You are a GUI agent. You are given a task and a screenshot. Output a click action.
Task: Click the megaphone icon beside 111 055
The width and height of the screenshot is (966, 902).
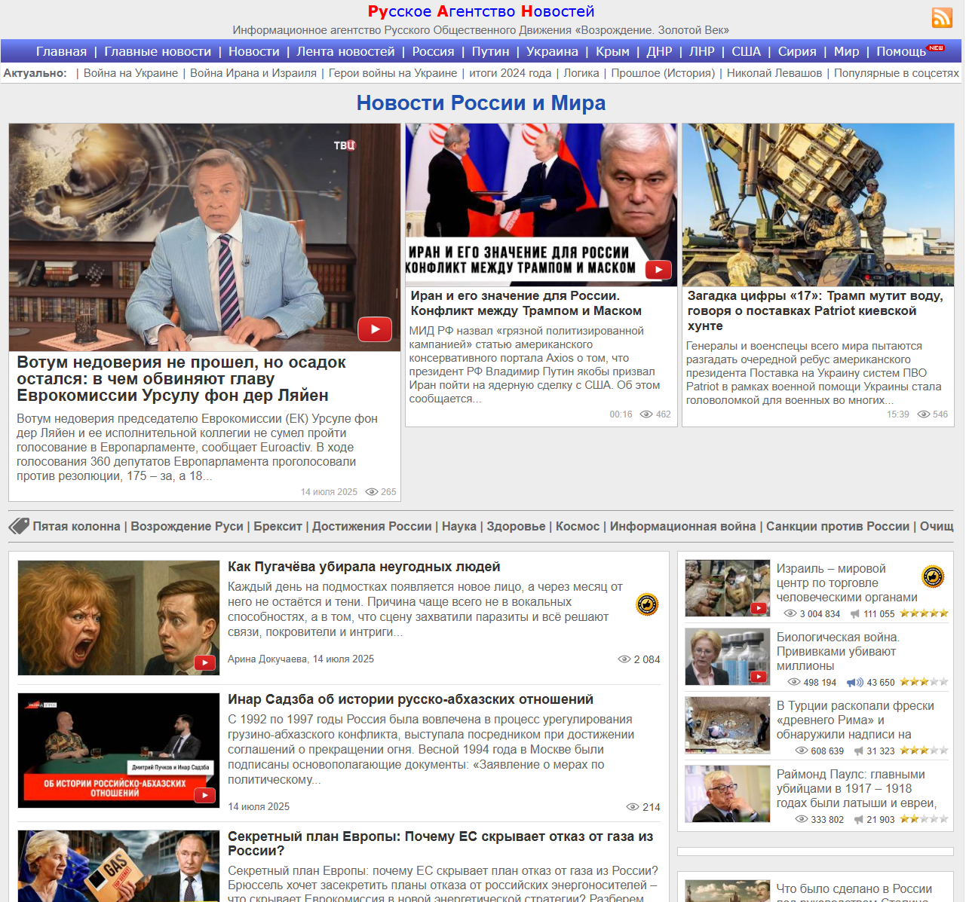[x=856, y=614]
